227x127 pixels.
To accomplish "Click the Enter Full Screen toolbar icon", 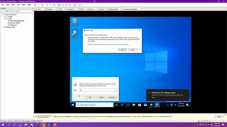I will [66, 5].
